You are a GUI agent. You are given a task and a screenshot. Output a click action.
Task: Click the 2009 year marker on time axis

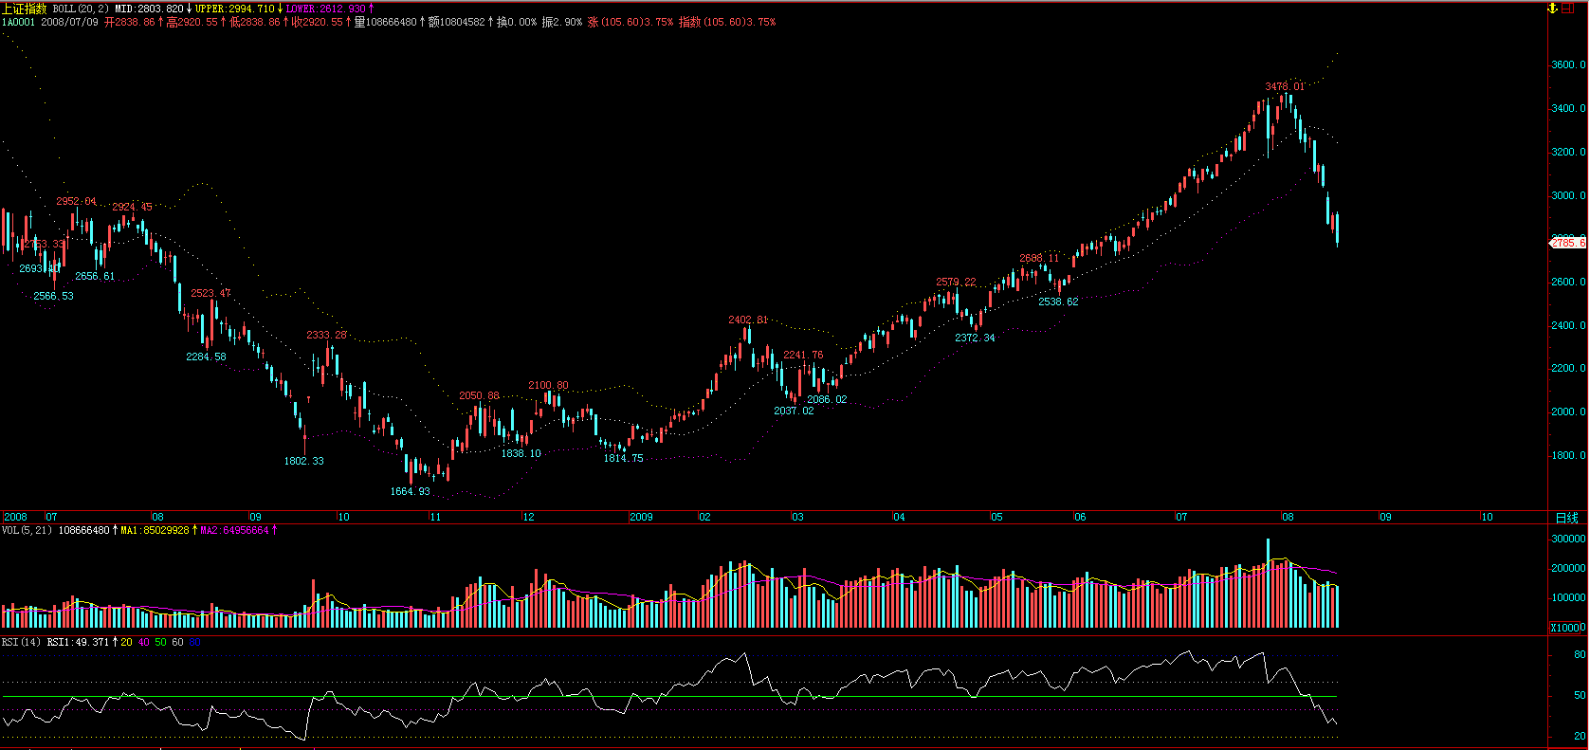point(642,518)
